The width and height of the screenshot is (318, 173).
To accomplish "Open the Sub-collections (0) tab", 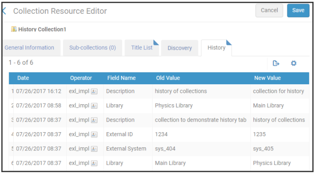I will tap(93, 48).
